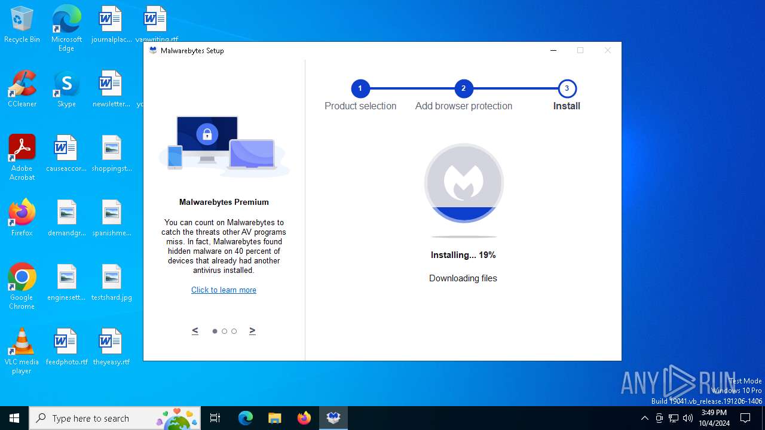Select the testshard.jpg desktop file
Image resolution: width=765 pixels, height=430 pixels.
pos(112,283)
